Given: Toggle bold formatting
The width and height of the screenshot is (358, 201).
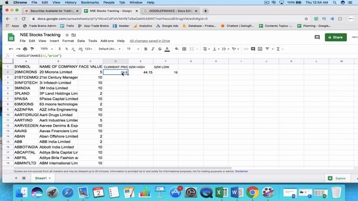Looking at the screenshot, I should (145, 49).
